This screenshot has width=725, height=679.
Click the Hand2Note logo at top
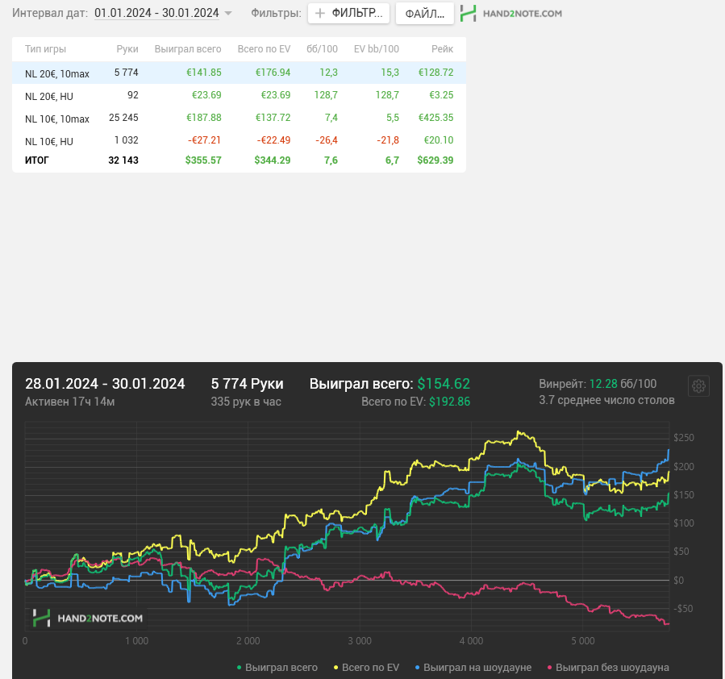coord(511,14)
